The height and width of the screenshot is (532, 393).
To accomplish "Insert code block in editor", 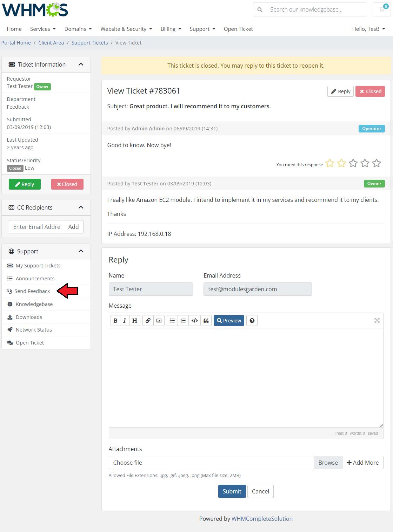I will point(195,321).
